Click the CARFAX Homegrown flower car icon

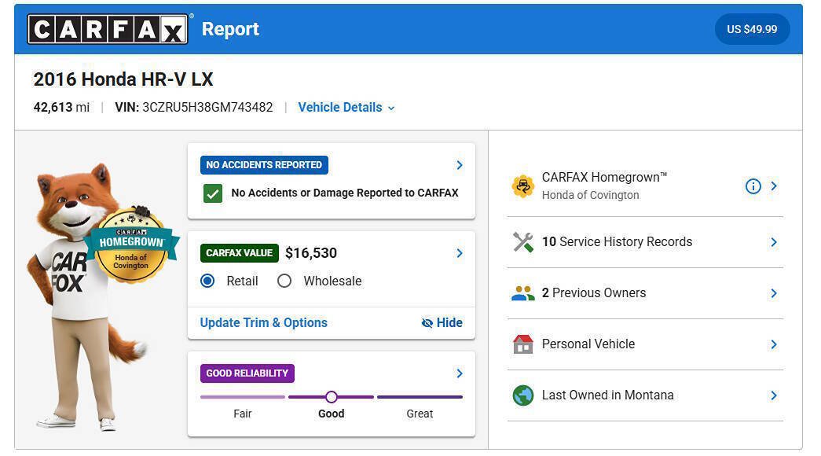(522, 186)
